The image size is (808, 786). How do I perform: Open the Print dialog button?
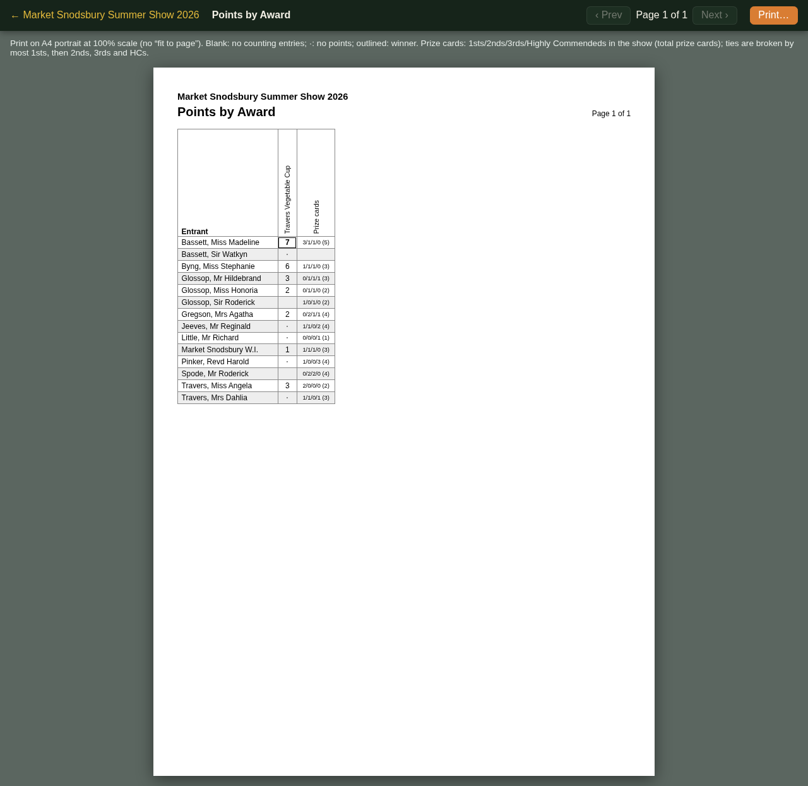coord(774,15)
